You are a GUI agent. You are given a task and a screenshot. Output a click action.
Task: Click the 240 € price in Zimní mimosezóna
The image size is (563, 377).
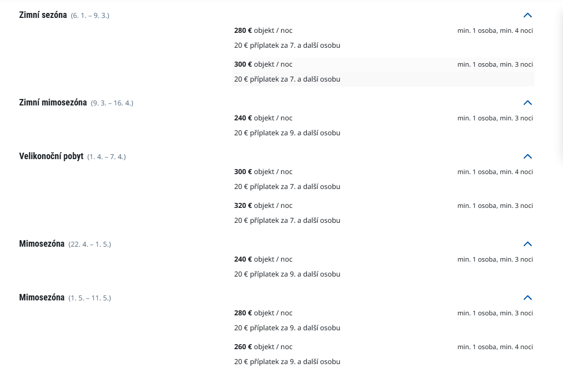click(243, 118)
